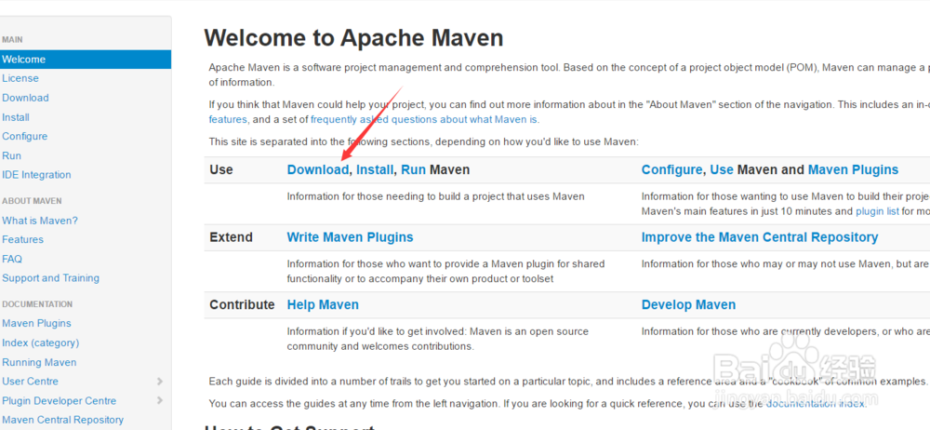Image resolution: width=930 pixels, height=430 pixels.
Task: Click the Welcome to Apache Maven heading
Action: click(353, 38)
